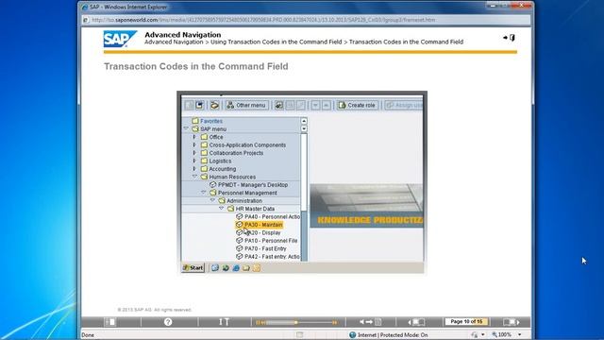This screenshot has width=604, height=340.
Task: Click the text size icon in player bar
Action: tap(225, 322)
